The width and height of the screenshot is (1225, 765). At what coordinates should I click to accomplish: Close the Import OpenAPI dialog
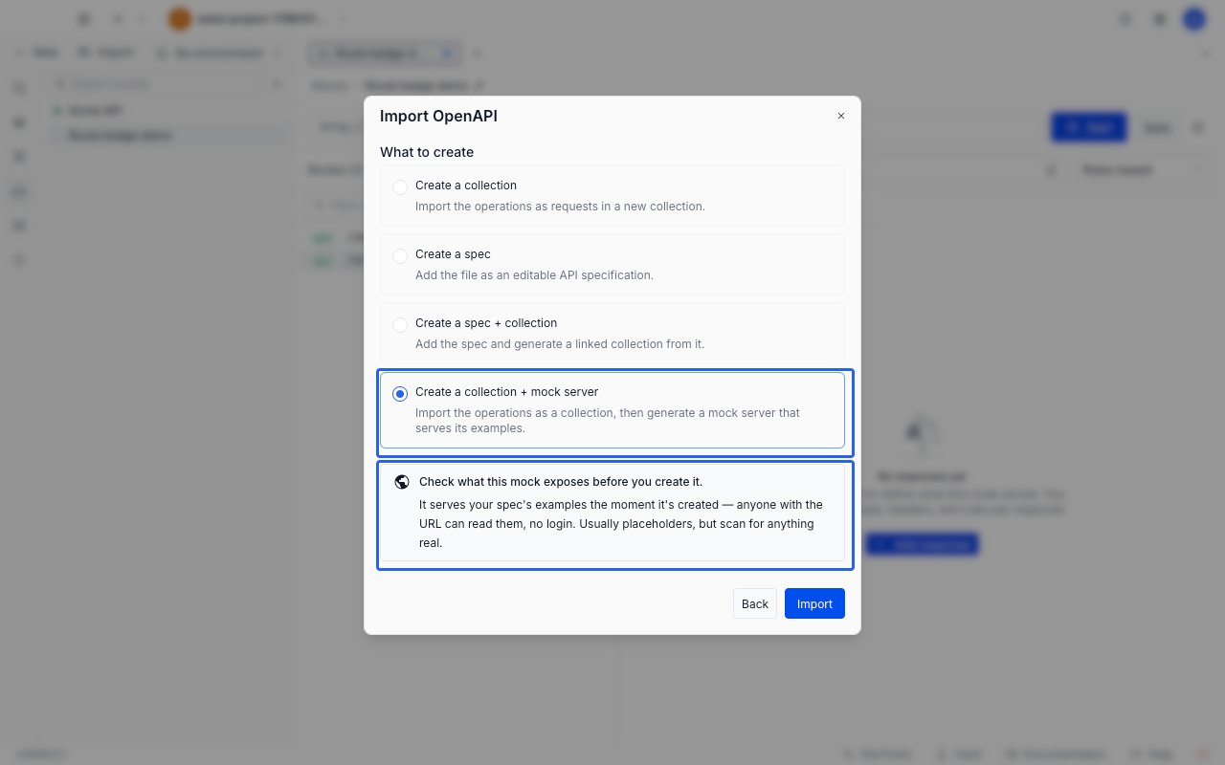tap(841, 116)
